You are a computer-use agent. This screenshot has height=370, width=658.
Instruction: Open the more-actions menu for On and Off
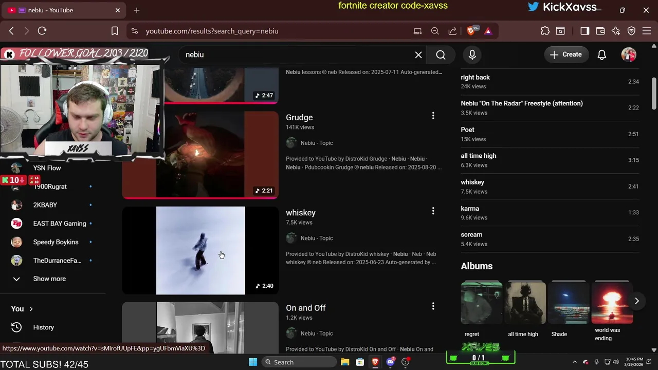(x=433, y=306)
